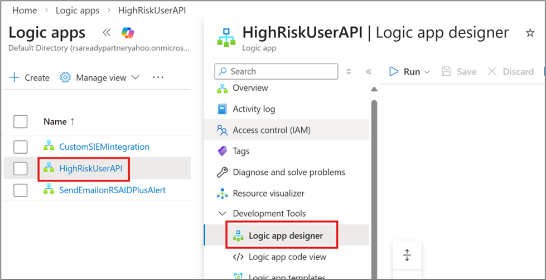Open Activity log from the sidebar
The image size is (546, 280).
click(x=253, y=109)
